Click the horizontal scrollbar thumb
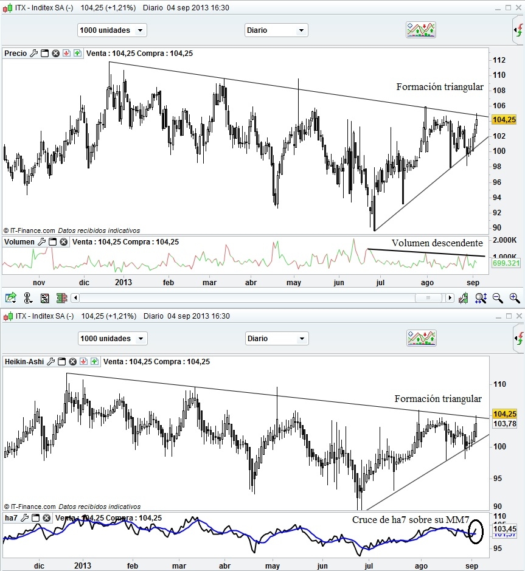This screenshot has width=525, height=571. coord(428,298)
